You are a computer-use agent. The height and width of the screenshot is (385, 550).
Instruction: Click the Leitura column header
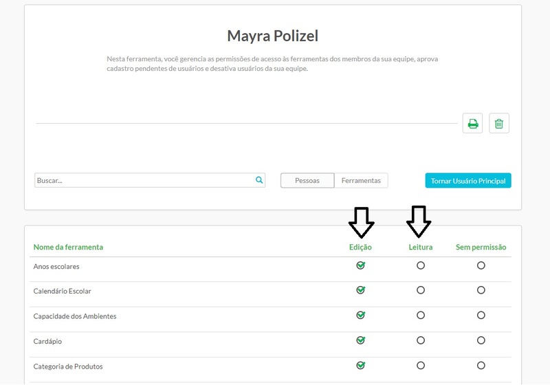coord(421,247)
